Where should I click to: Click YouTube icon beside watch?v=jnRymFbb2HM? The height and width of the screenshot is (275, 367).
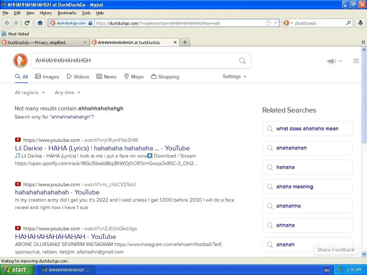point(18,140)
